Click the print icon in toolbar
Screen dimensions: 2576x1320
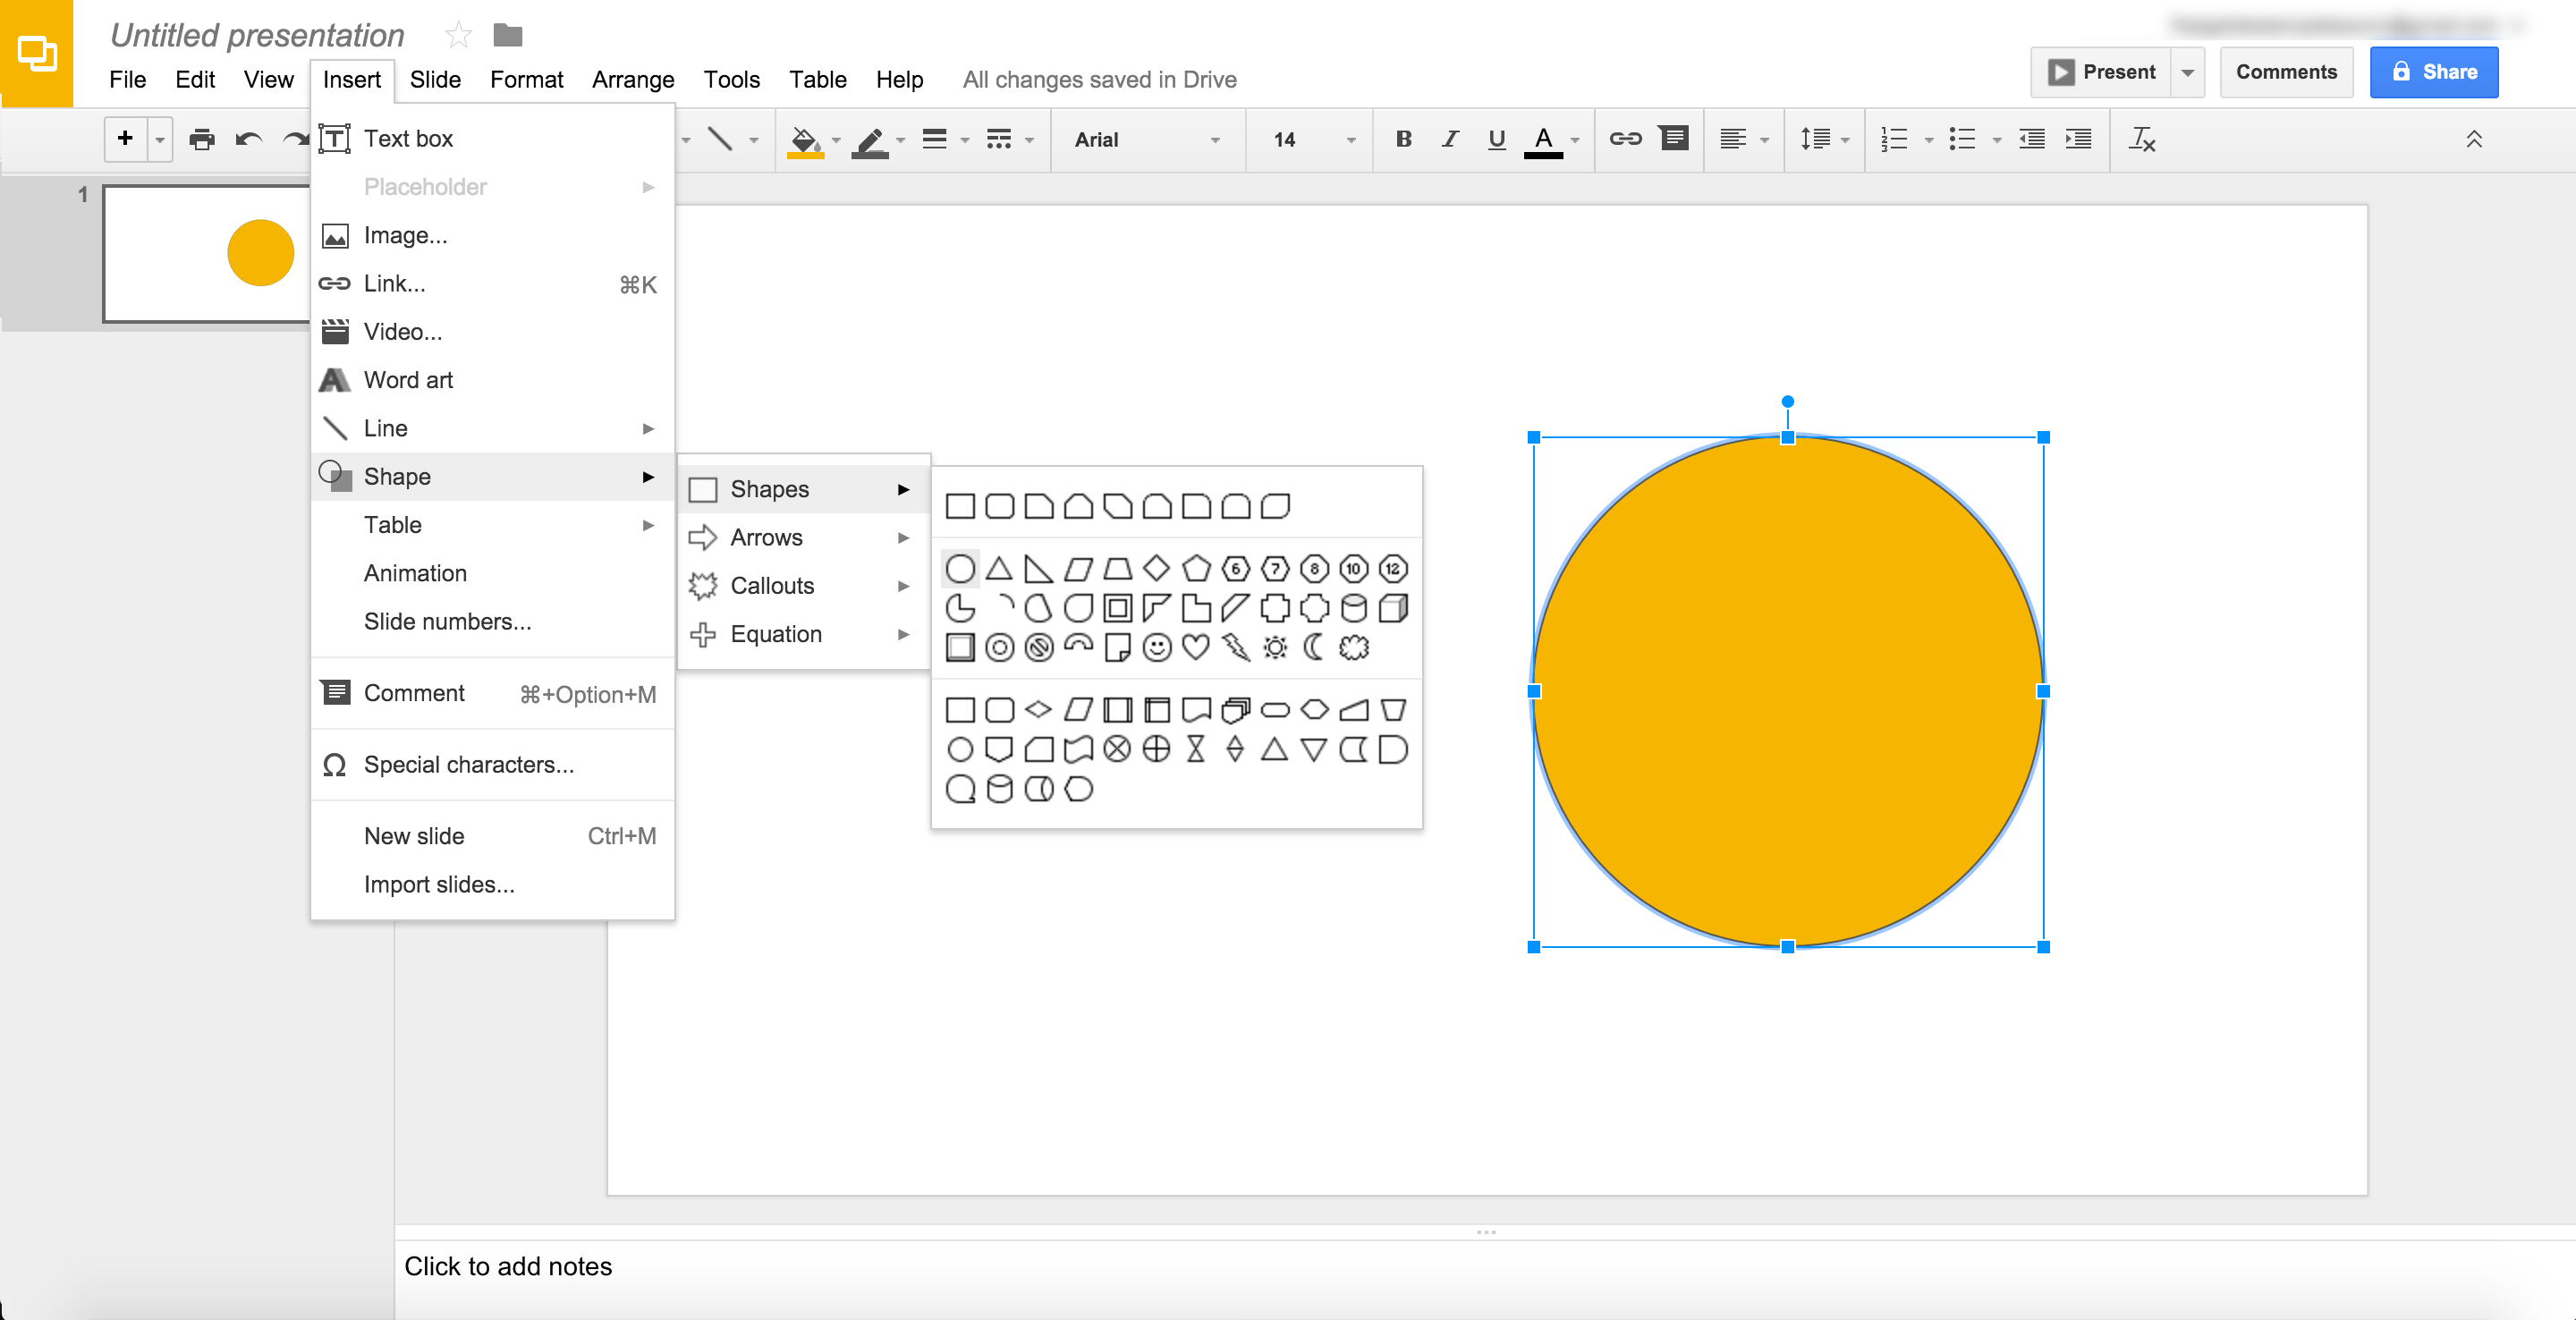(202, 140)
